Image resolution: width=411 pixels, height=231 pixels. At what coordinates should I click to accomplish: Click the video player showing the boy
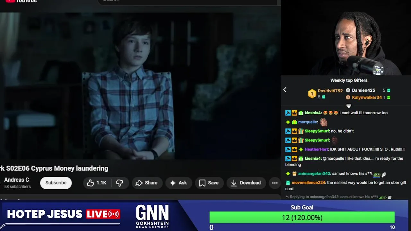click(140, 86)
